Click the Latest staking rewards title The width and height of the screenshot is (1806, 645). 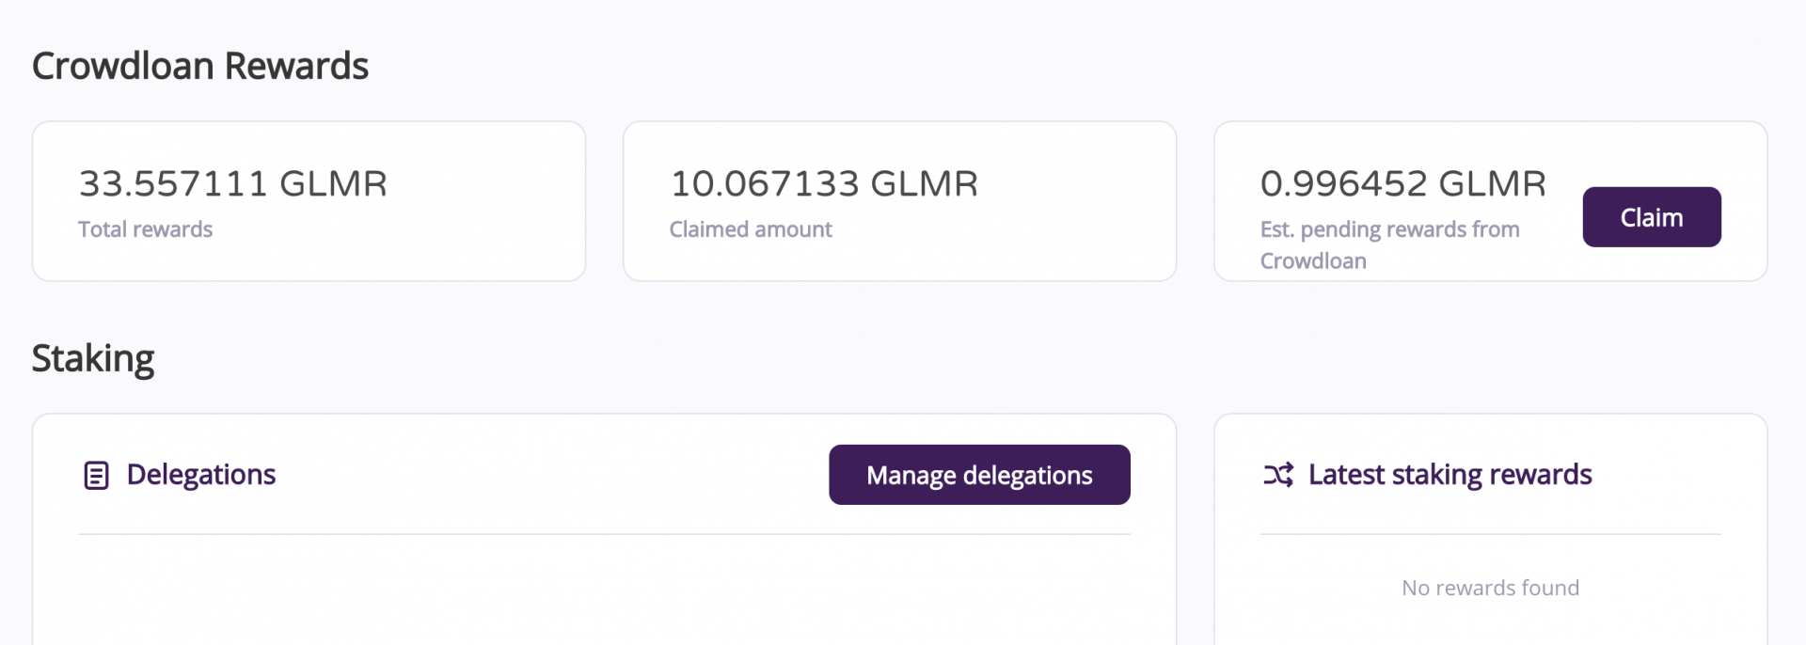pyautogui.click(x=1450, y=475)
